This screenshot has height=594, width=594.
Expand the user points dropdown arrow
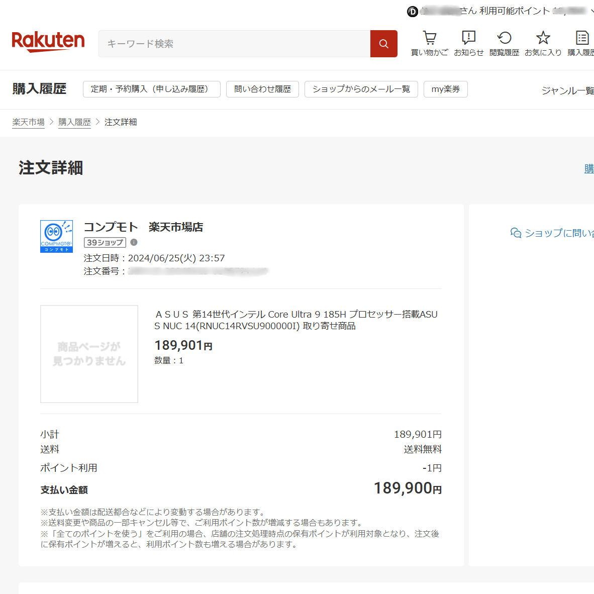click(591, 12)
